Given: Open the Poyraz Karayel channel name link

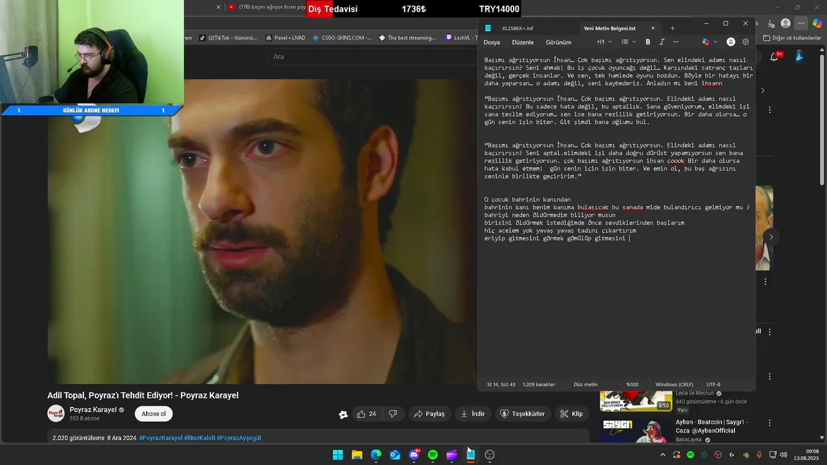Looking at the screenshot, I should [93, 410].
